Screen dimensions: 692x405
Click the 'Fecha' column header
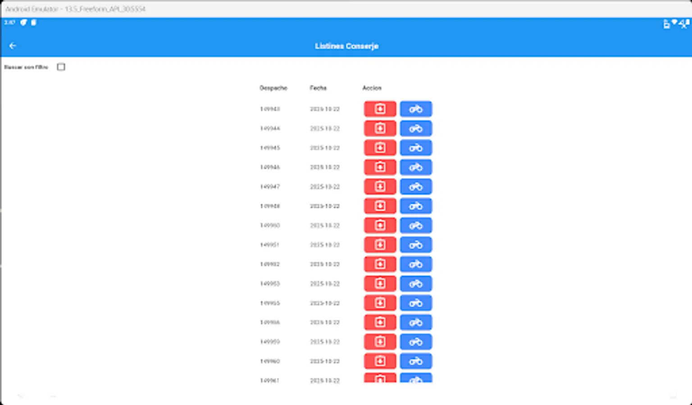318,88
